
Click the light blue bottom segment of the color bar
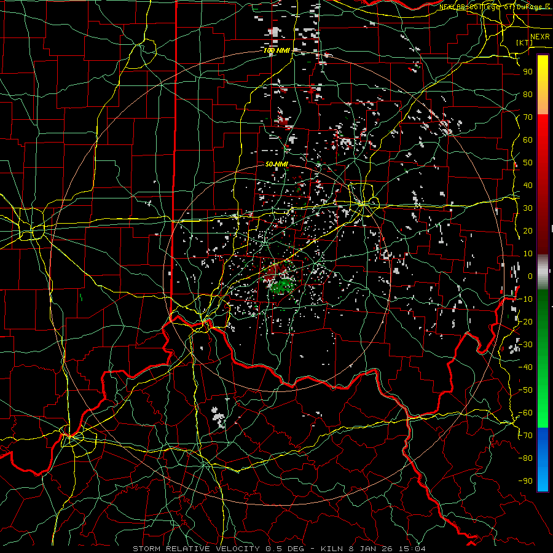(x=543, y=478)
